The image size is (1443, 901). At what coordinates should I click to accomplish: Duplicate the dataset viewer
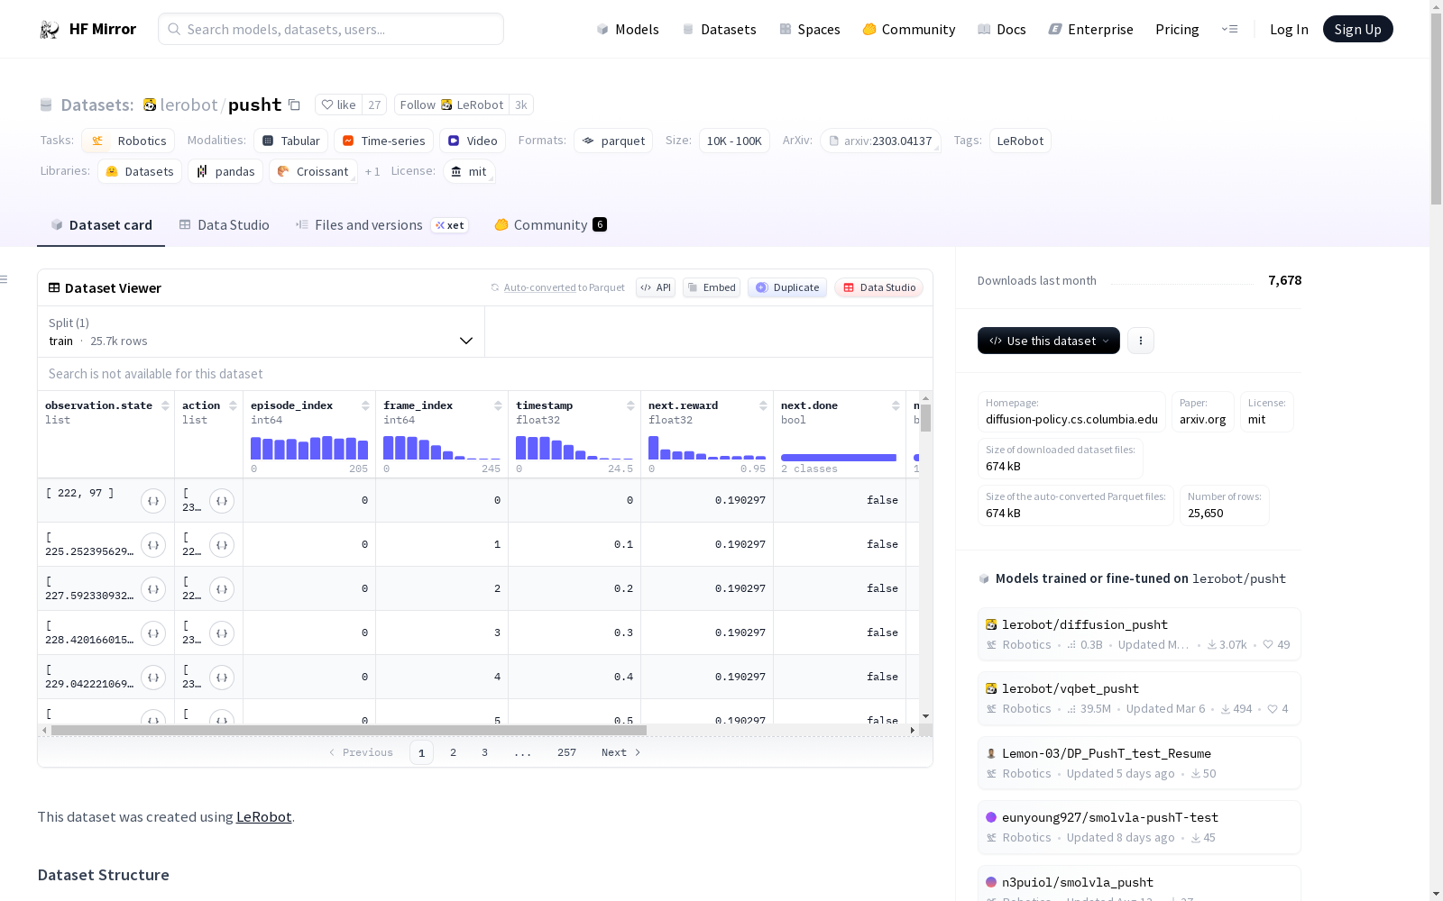[x=787, y=287]
